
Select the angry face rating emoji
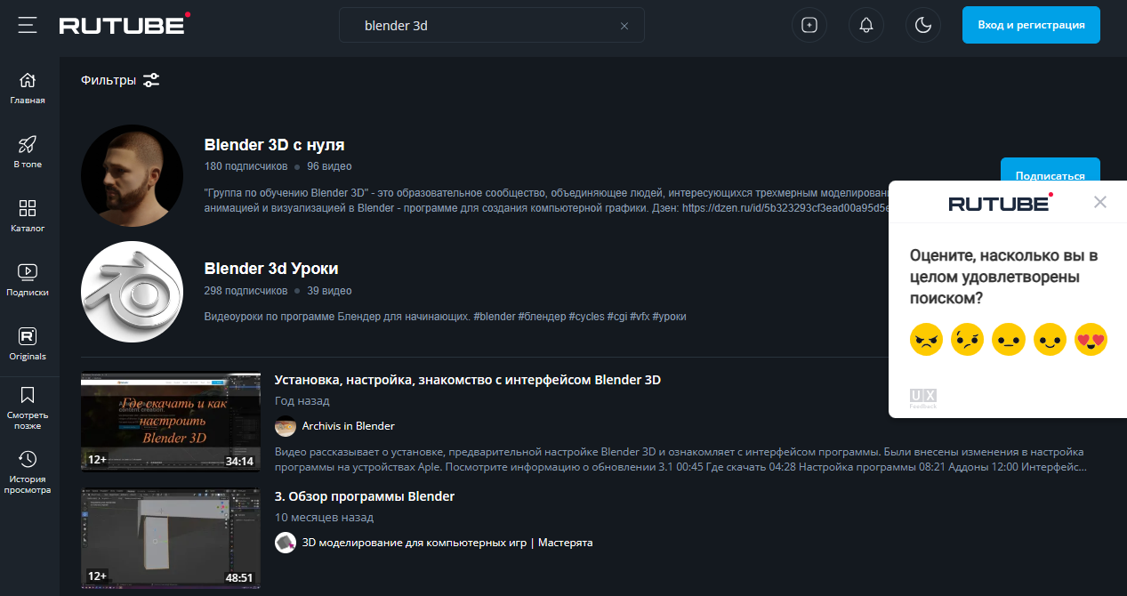click(926, 339)
